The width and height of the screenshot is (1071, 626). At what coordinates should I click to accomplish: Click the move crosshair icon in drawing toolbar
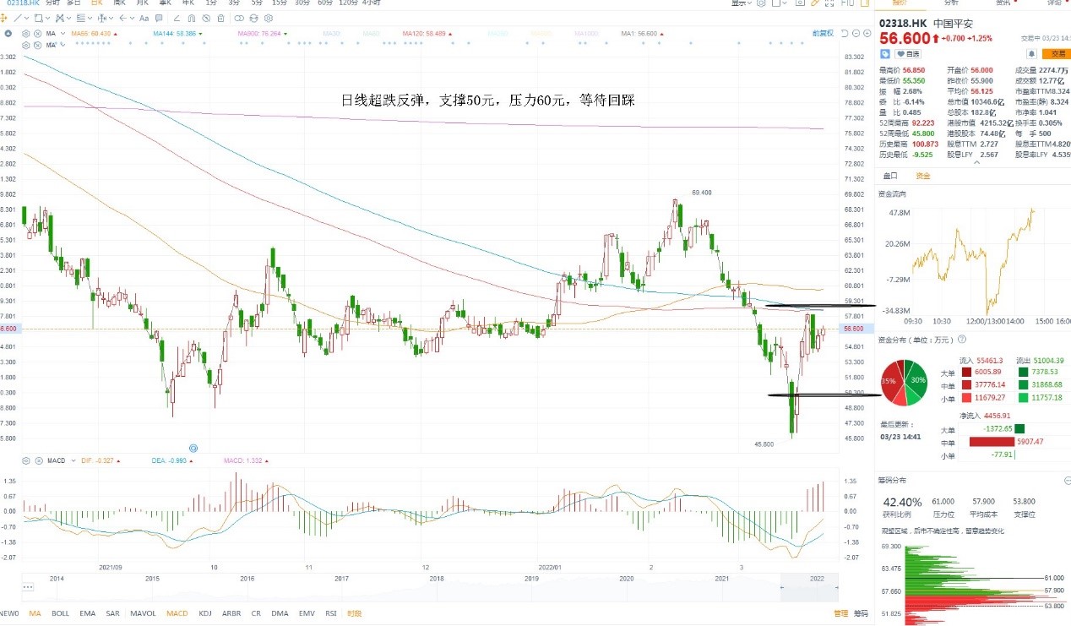coord(3,18)
